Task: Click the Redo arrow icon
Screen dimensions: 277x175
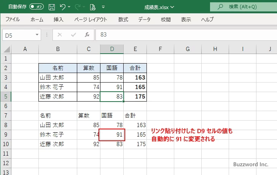Action: pyautogui.click(x=78, y=7)
